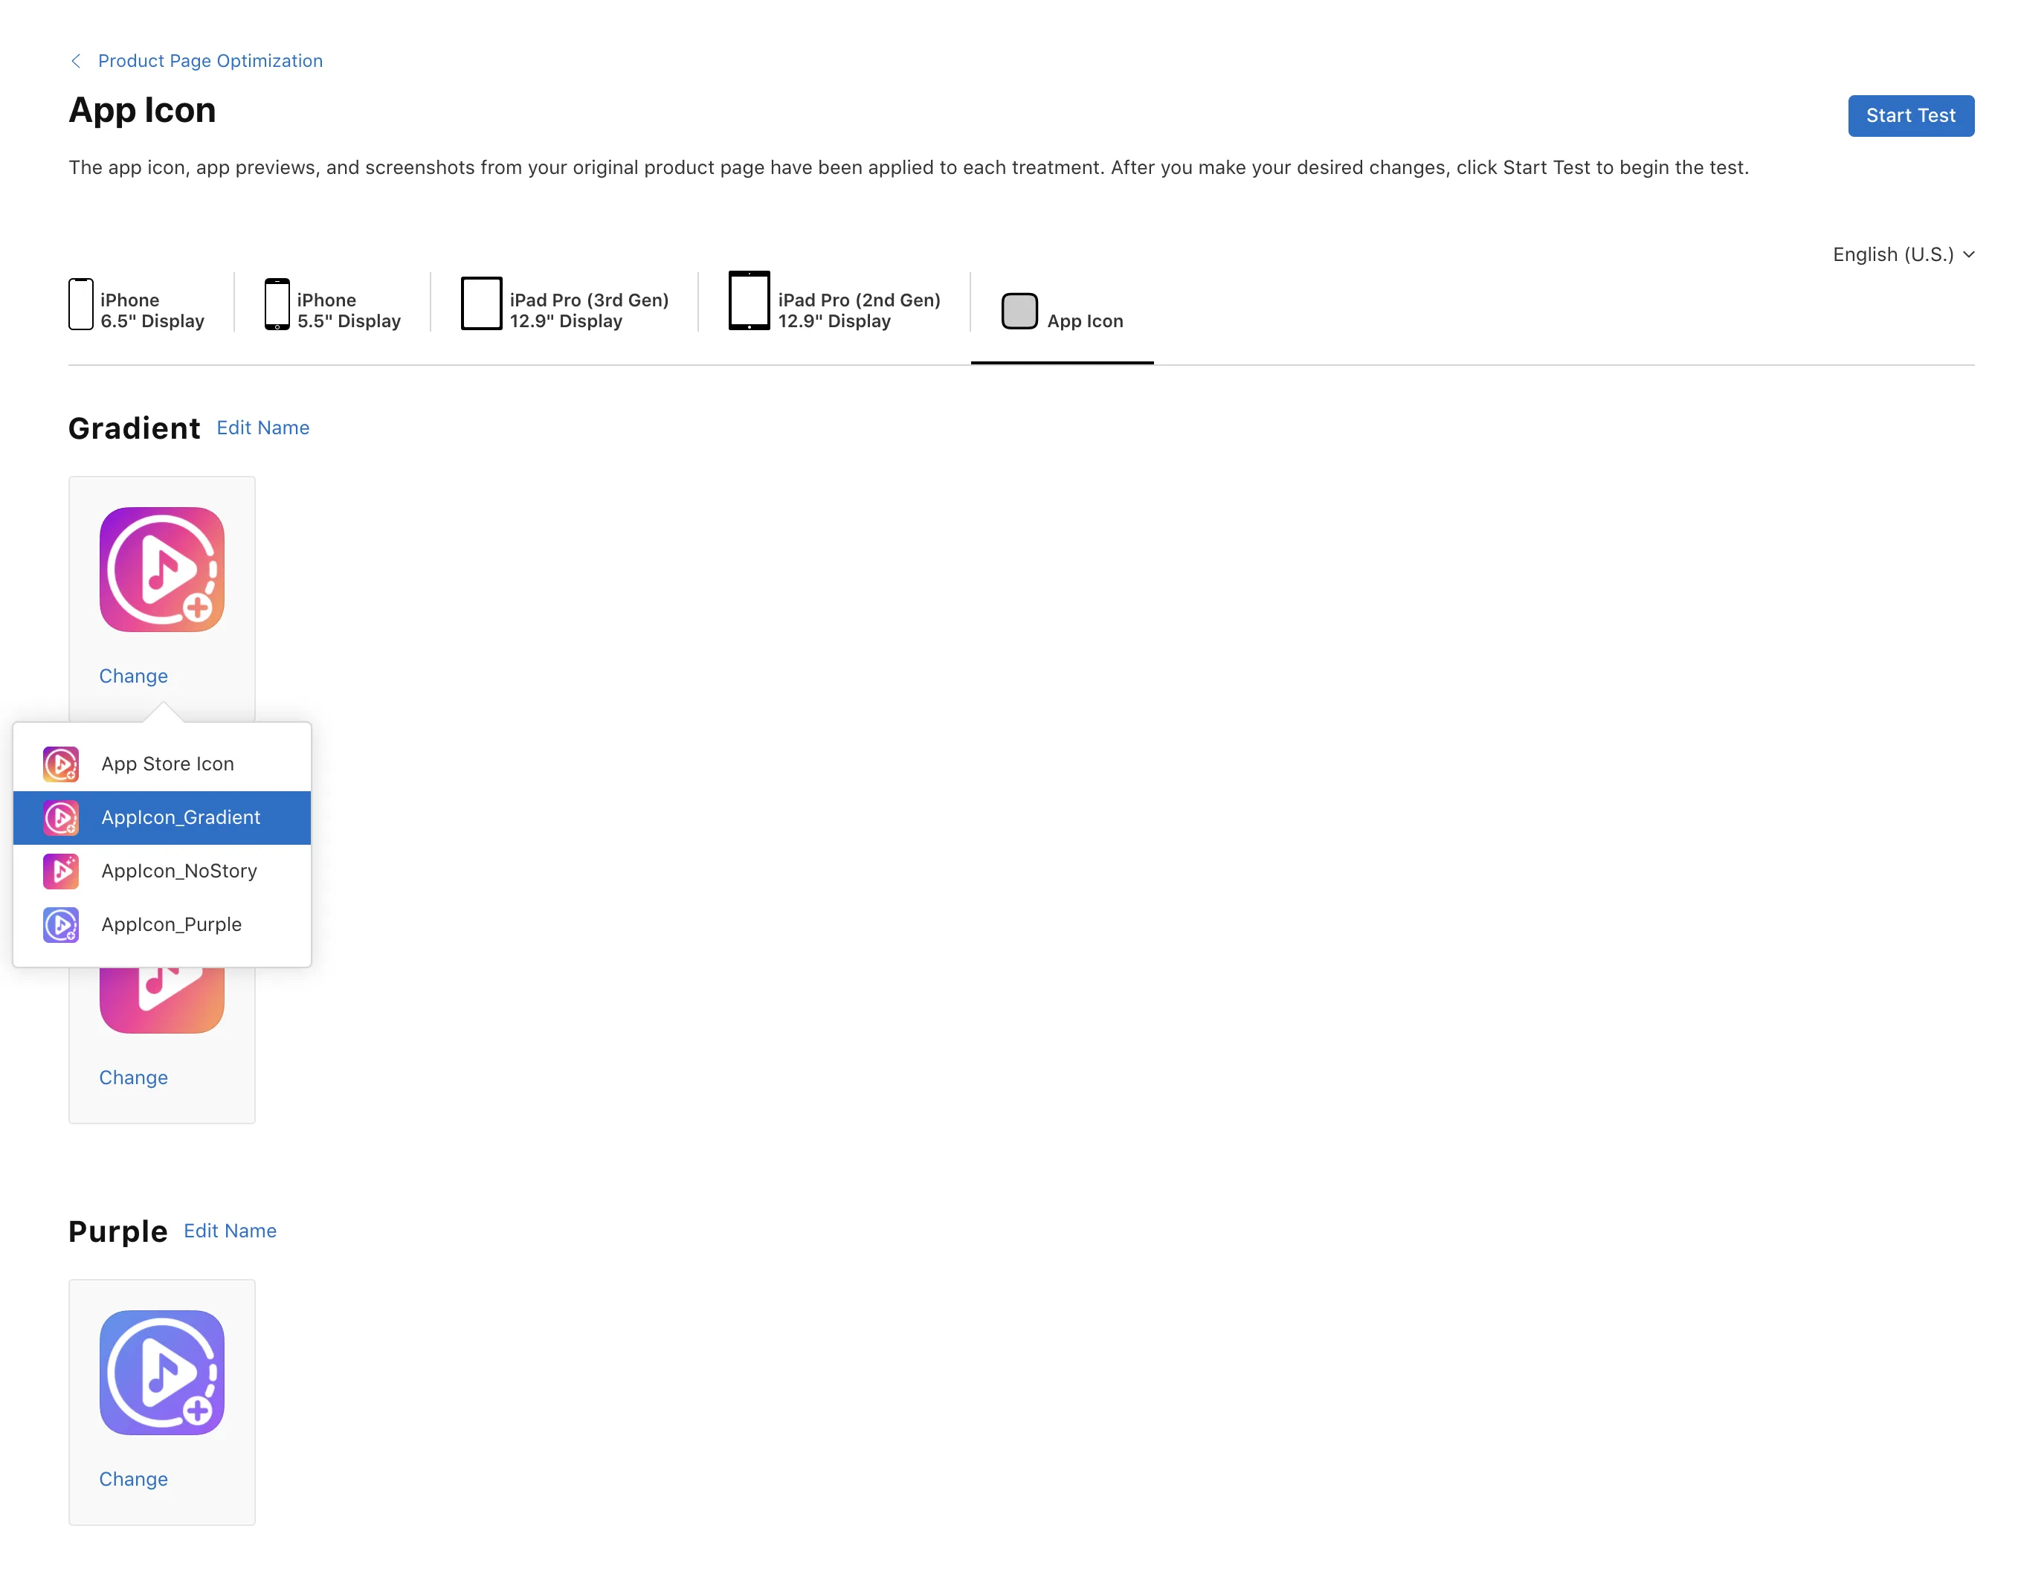Click the iPhone 5.5" Display device icon

[x=277, y=303]
